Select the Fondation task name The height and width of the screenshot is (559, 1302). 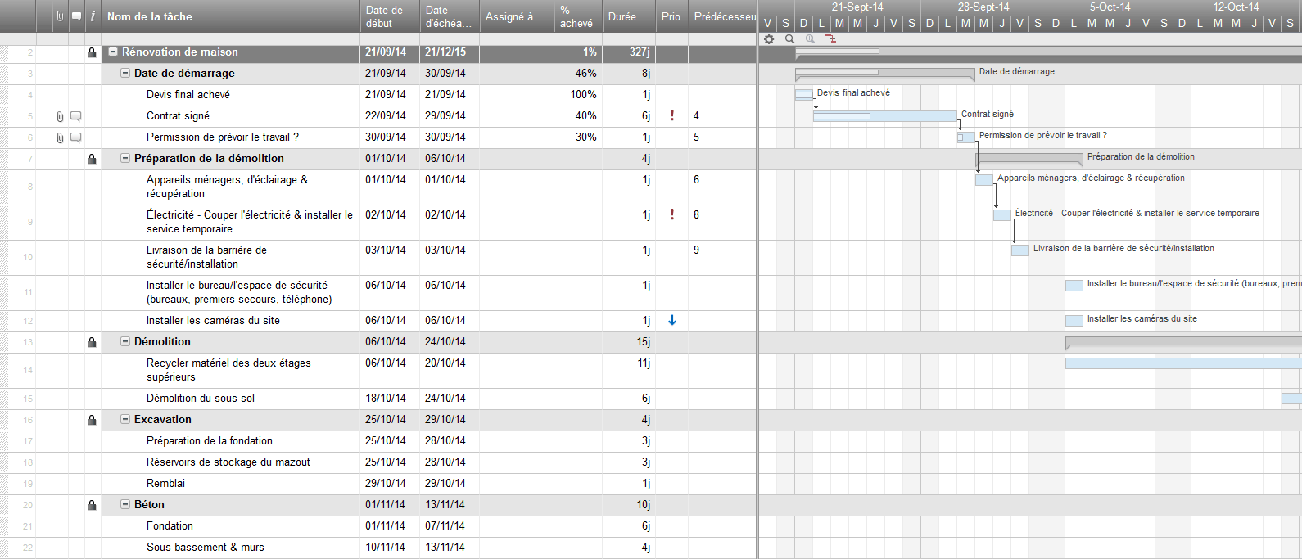(x=170, y=526)
